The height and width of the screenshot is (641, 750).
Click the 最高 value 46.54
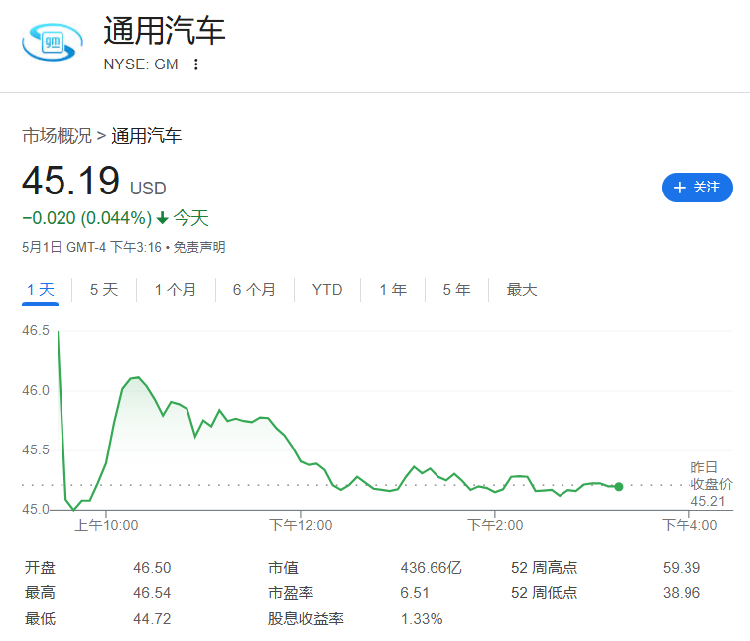tap(152, 593)
